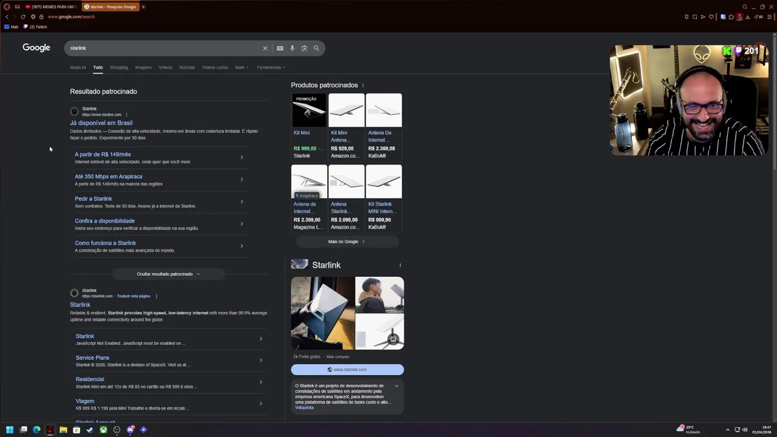Go back to previous page
The image size is (777, 437).
(7, 17)
